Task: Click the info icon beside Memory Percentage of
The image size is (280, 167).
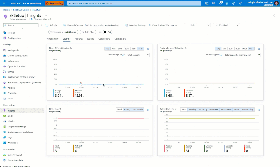Action: (x=221, y=55)
